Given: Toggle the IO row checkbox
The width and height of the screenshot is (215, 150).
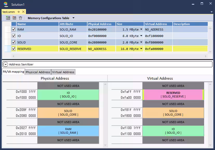Looking at the screenshot, I should coord(14,36).
